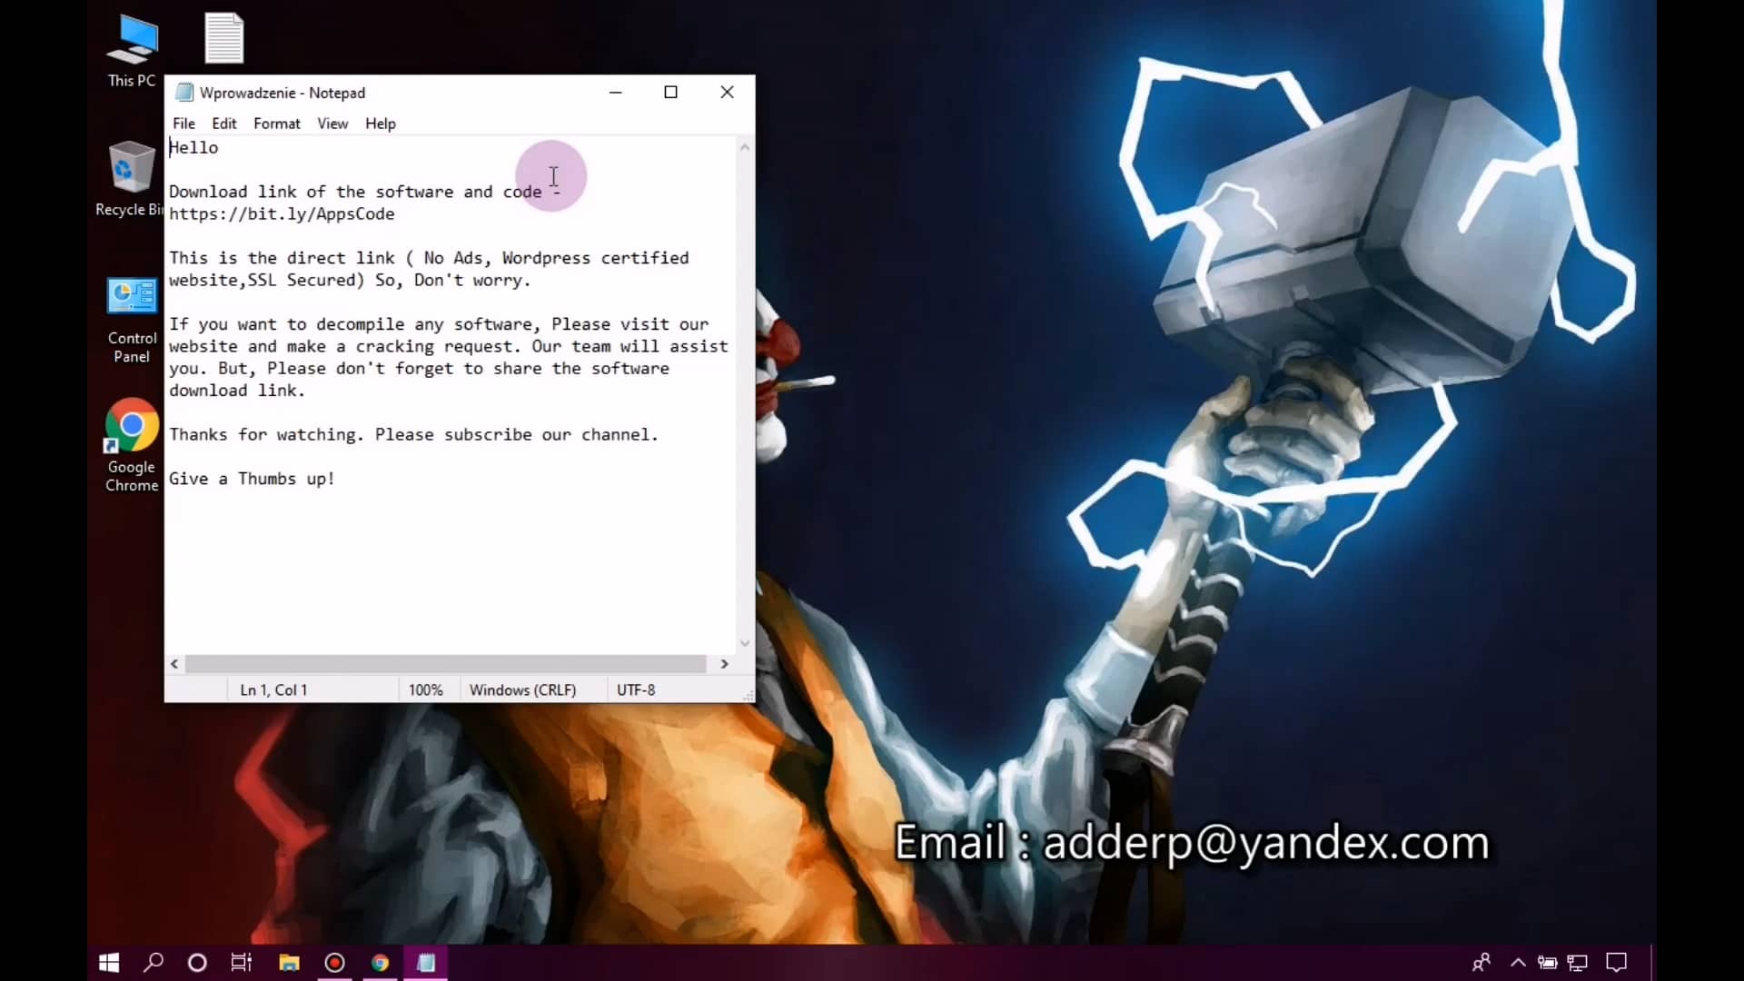Open Notepad's Format menu
The width and height of the screenshot is (1744, 981).
(x=276, y=124)
